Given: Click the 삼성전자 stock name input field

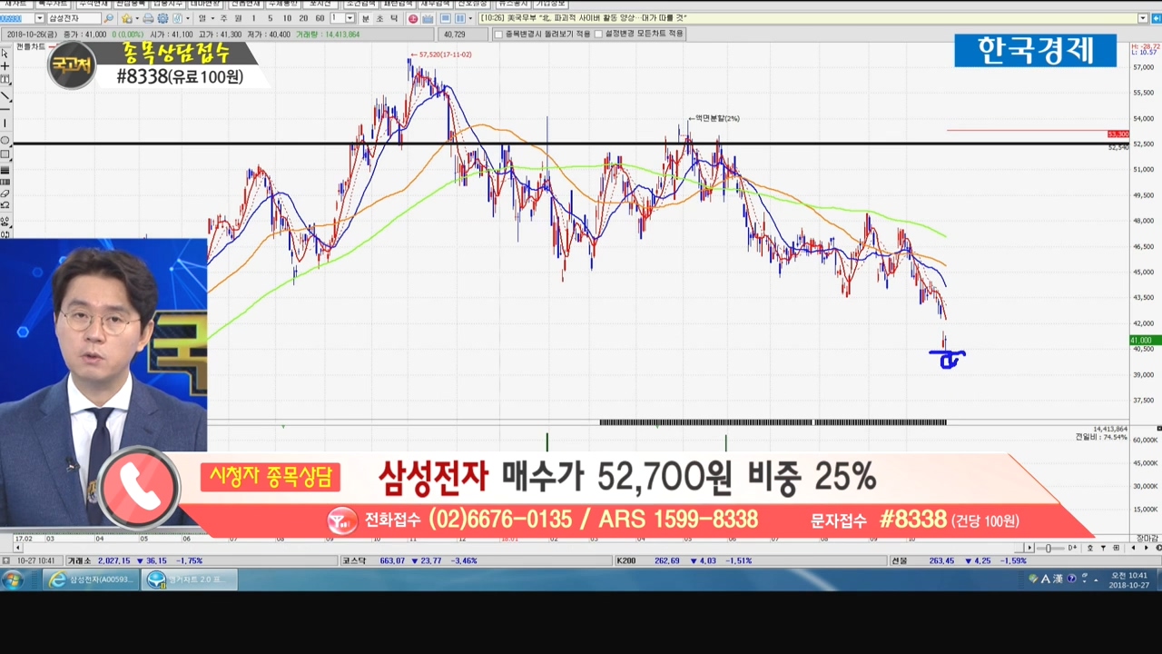Looking at the screenshot, I should [x=73, y=18].
